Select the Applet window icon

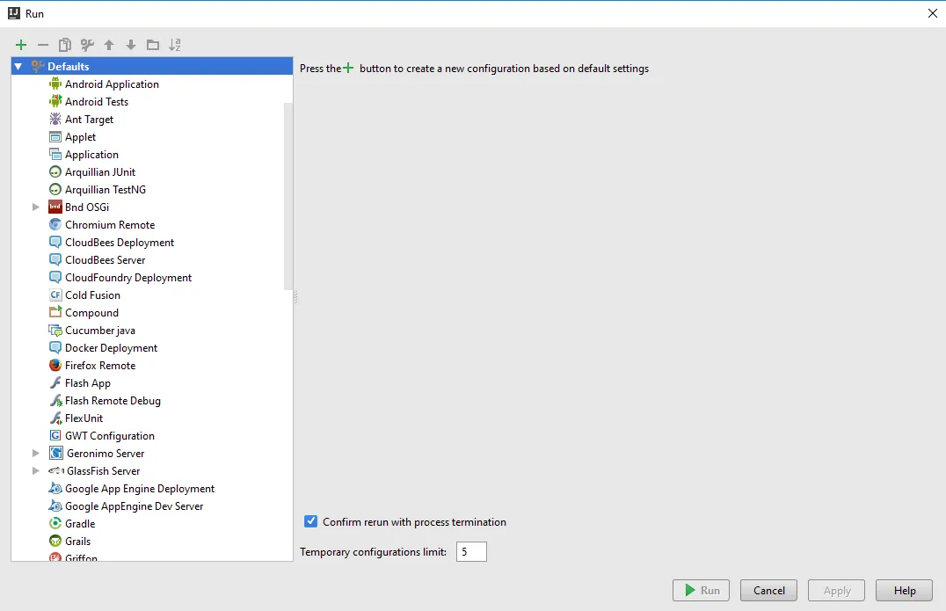(55, 137)
